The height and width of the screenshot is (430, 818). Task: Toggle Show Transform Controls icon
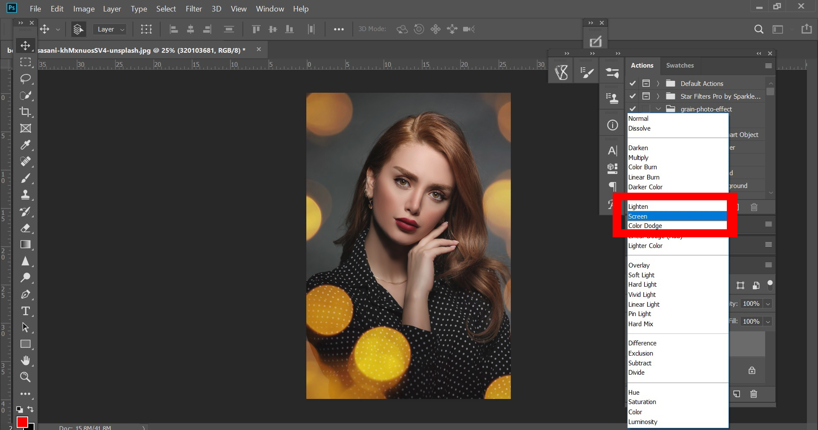coord(146,29)
